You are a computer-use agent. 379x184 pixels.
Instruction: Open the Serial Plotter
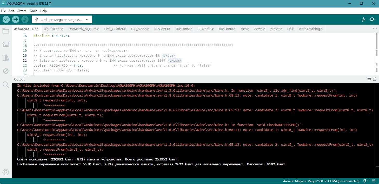pos(363,19)
